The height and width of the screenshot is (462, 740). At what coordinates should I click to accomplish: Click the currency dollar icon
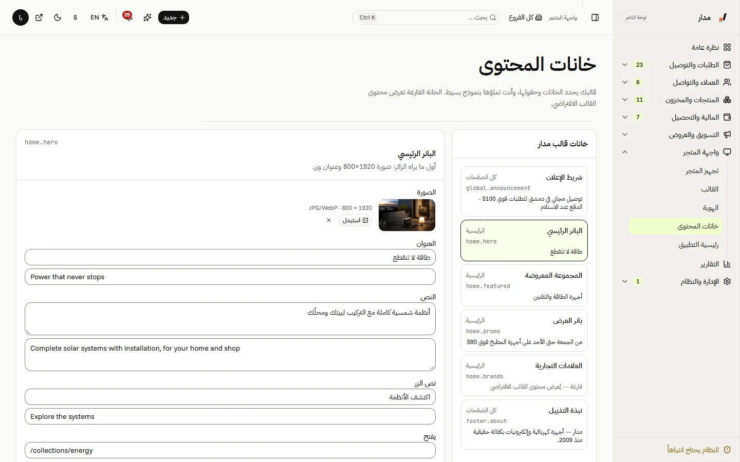(x=76, y=17)
